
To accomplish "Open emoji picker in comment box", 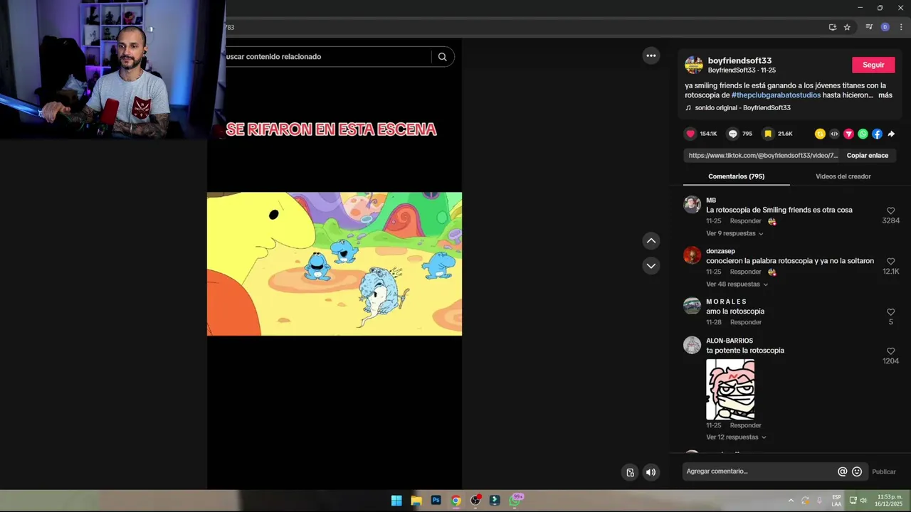I will coord(857,471).
